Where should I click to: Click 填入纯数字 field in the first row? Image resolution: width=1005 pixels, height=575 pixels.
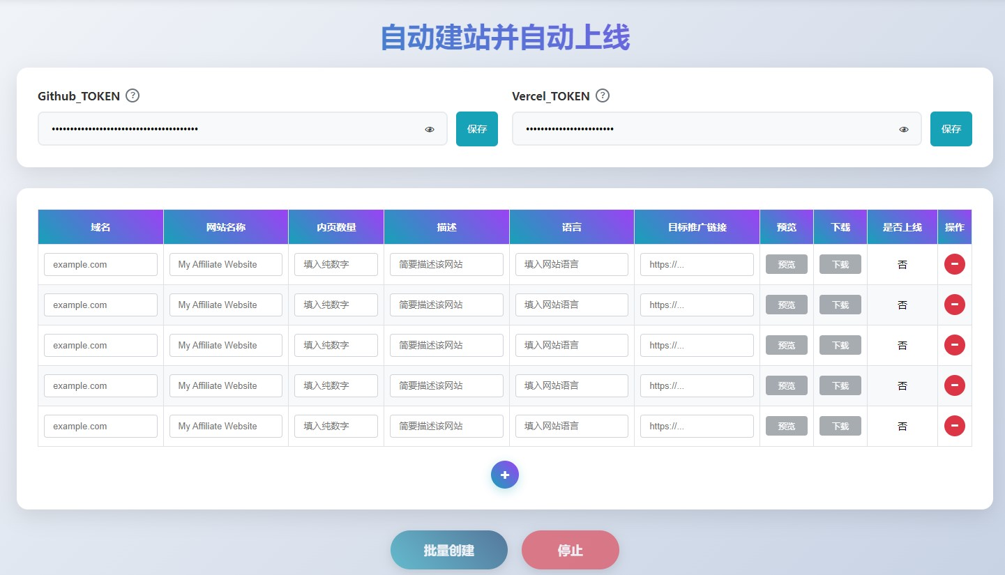(336, 264)
